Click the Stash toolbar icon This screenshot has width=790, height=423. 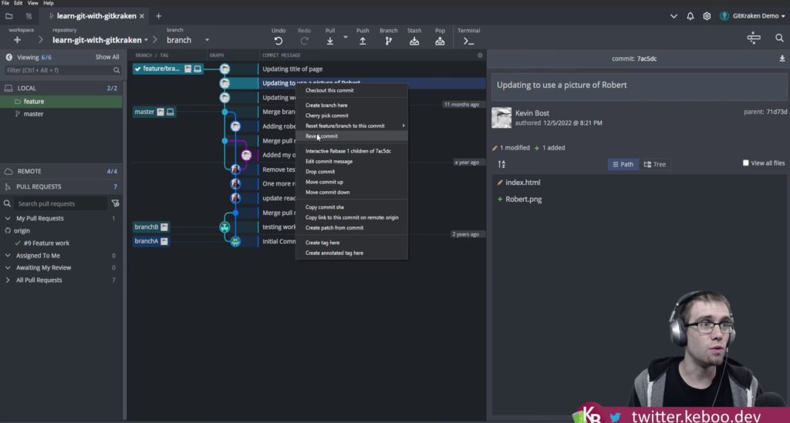coord(414,40)
